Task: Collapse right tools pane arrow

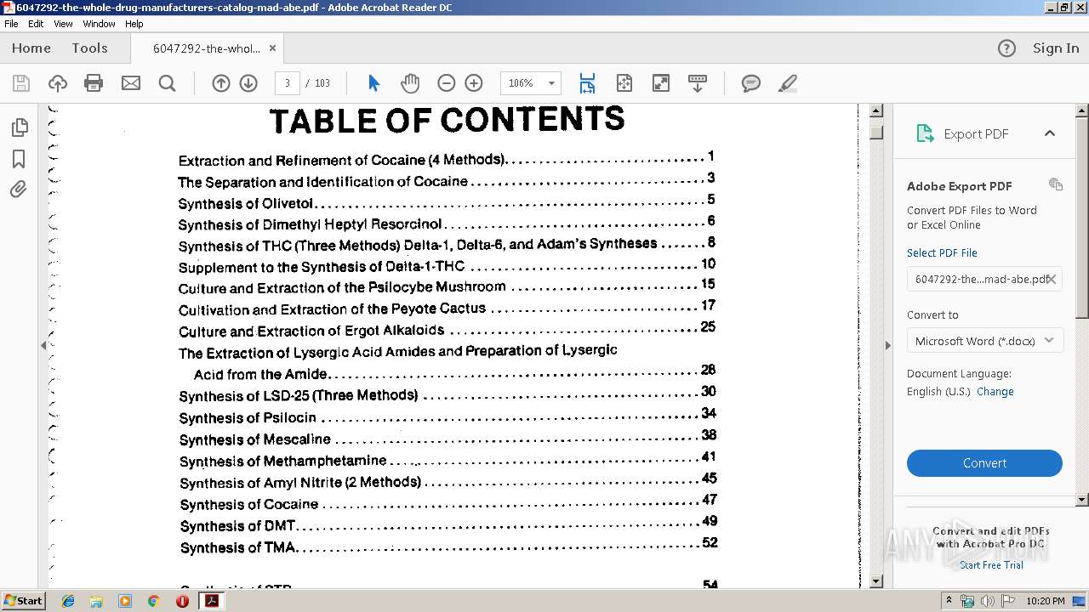Action: click(887, 345)
